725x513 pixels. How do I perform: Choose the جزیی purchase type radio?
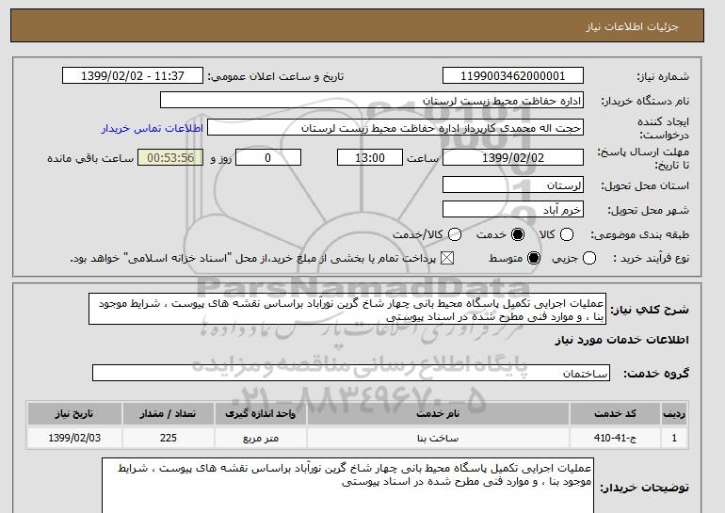589,258
